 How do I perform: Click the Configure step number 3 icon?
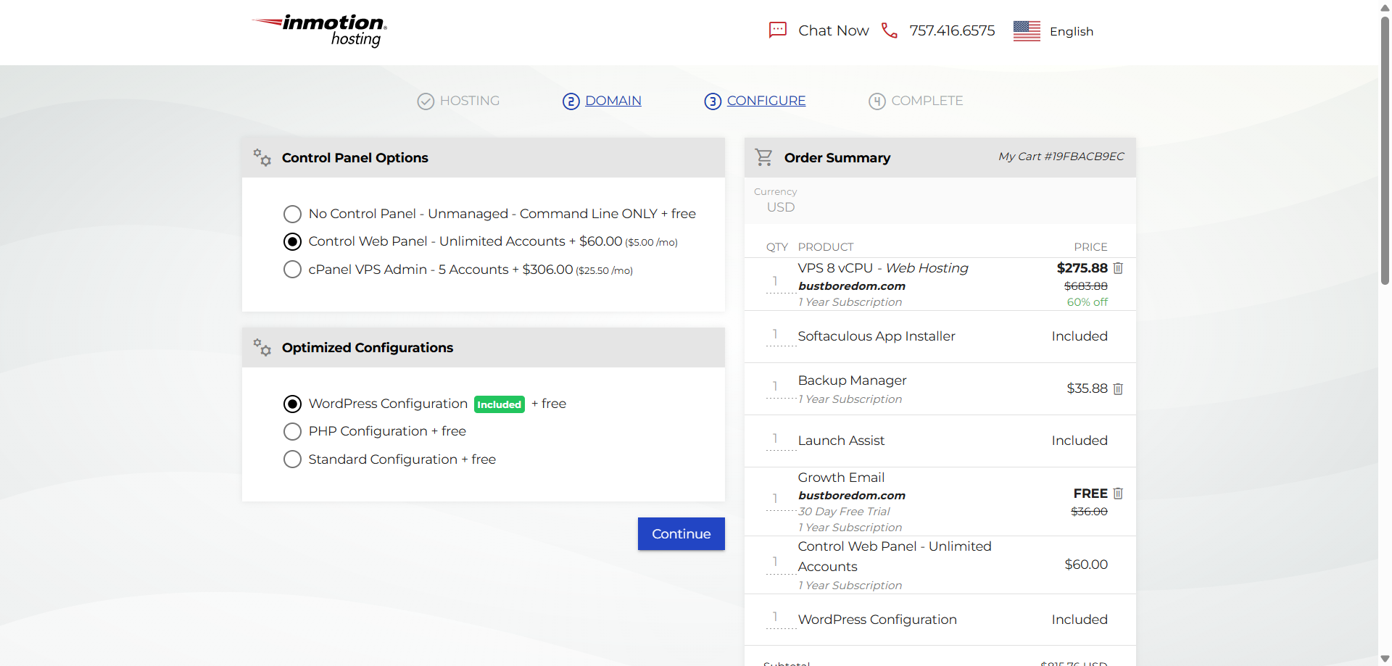click(713, 101)
